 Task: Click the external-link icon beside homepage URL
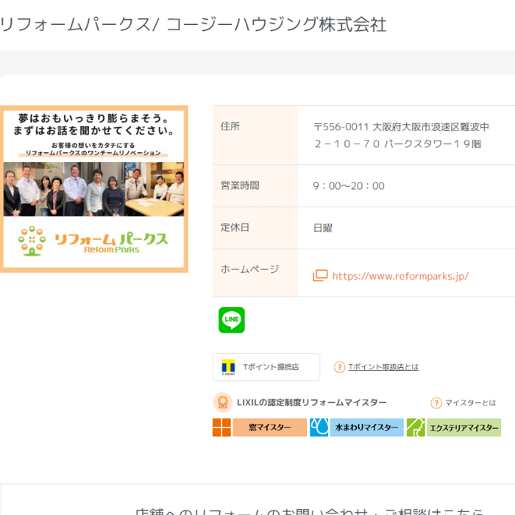pos(320,276)
